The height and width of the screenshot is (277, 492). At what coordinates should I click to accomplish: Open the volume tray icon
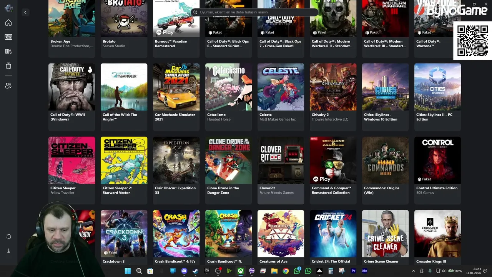[x=444, y=271]
